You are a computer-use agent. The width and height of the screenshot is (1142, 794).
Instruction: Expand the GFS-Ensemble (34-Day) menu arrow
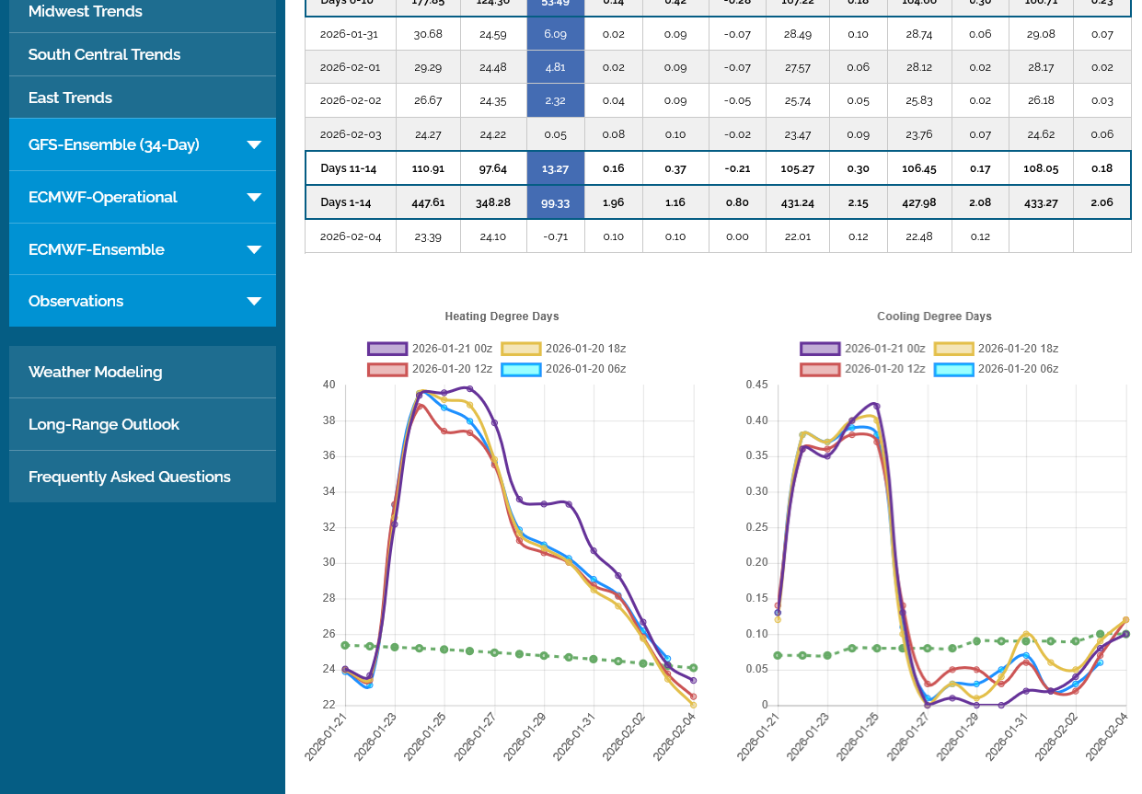point(254,145)
